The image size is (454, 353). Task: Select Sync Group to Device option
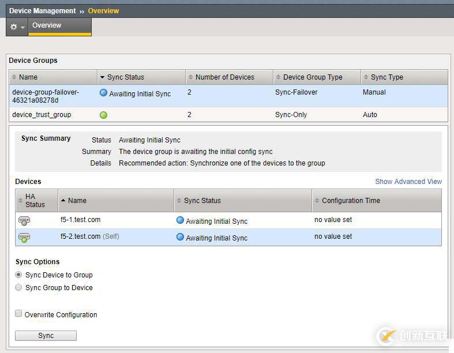point(19,288)
